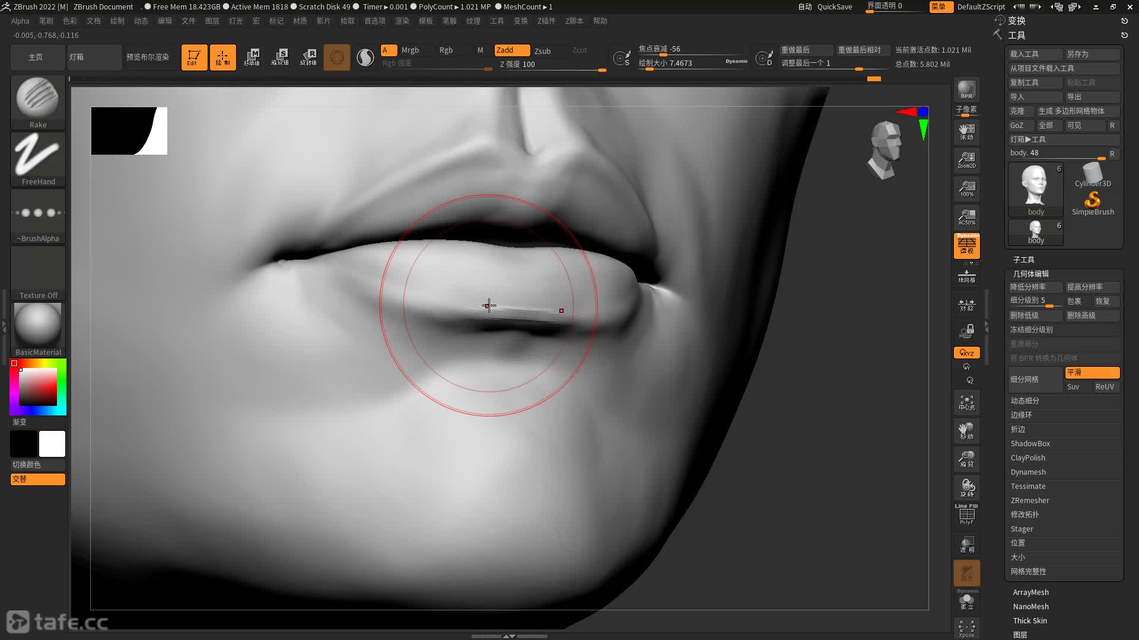Toggle the M material channel button
Viewport: 1139px width, 640px height.
(x=481, y=50)
